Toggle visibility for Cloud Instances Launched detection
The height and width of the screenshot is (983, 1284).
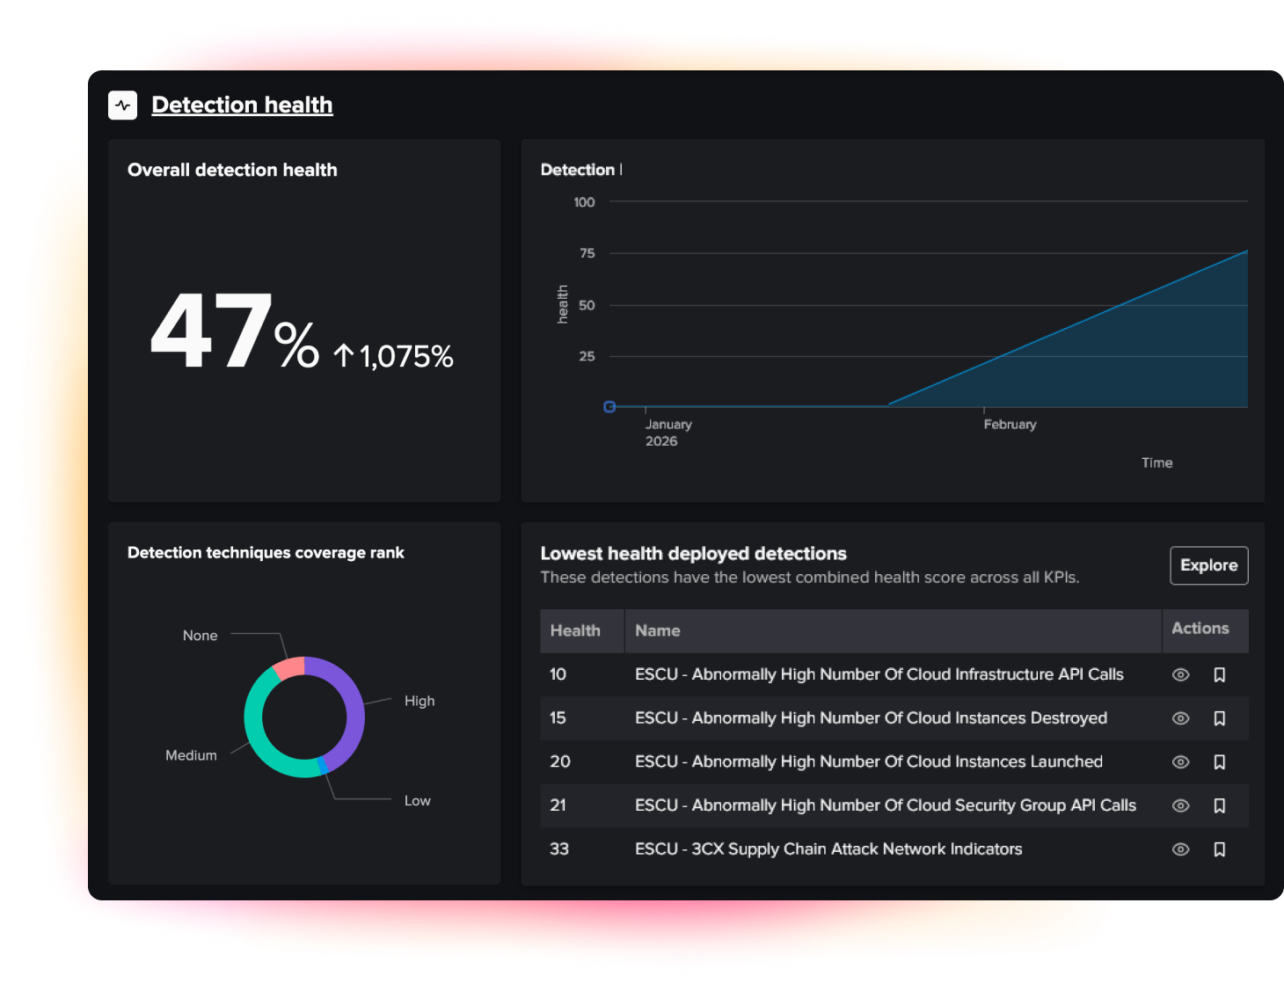[x=1180, y=761]
